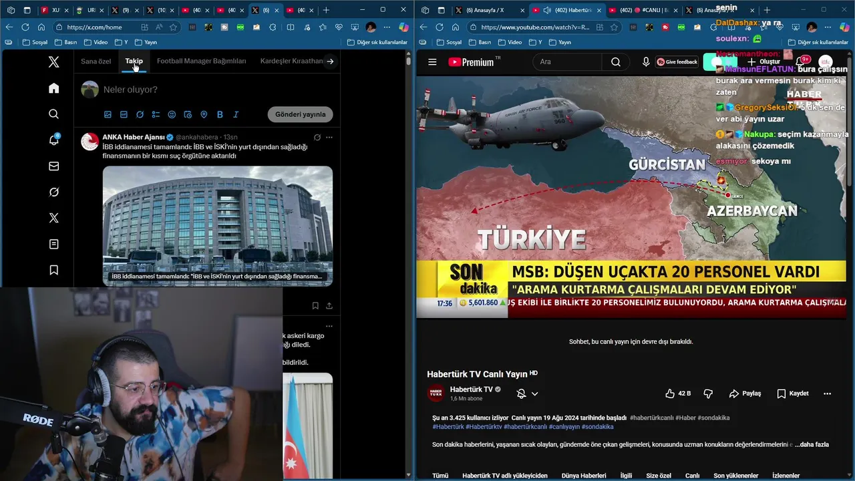
Task: Select Canlı chip under video
Action: click(x=692, y=476)
